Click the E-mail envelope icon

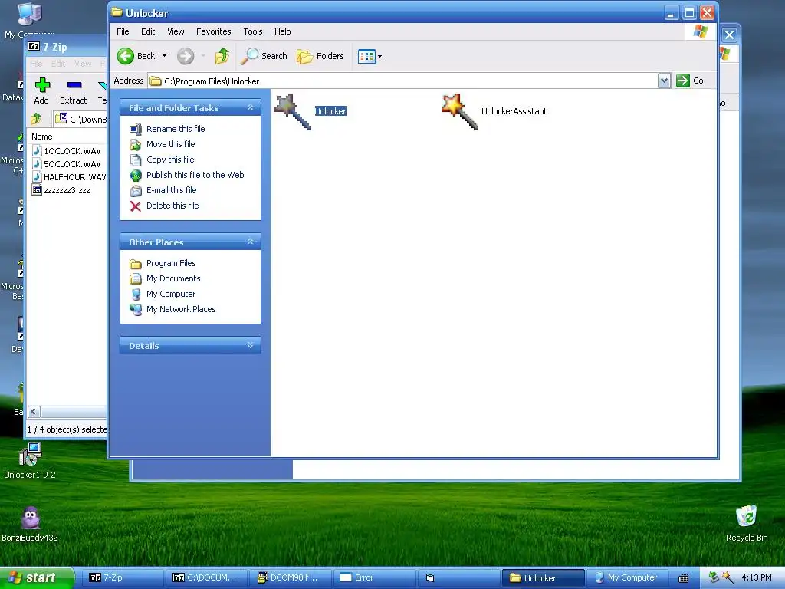tap(136, 191)
